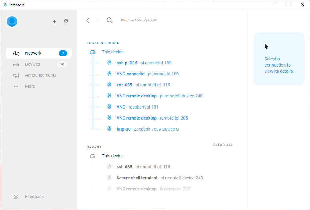Open the user account avatar
This screenshot has width=310, height=210.
12,21
